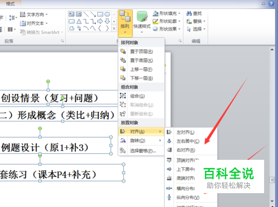Open Text Direction (文字方向) dropdown
This screenshot has height=207, width=278.
34,14
